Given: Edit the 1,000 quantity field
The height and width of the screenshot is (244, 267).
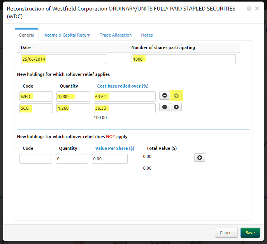Looking at the screenshot, I should (x=73, y=97).
